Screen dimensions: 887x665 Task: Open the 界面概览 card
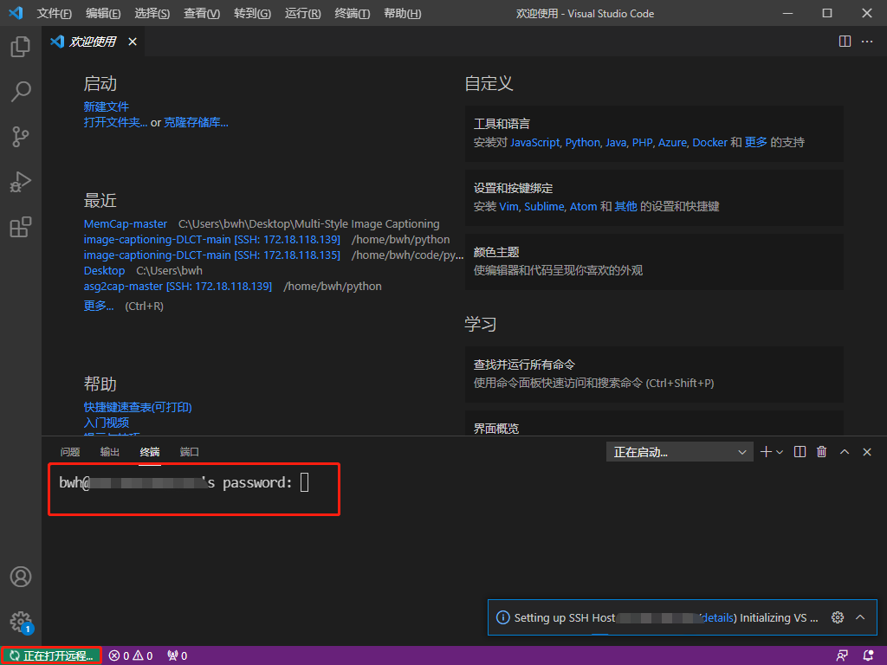[x=654, y=423]
